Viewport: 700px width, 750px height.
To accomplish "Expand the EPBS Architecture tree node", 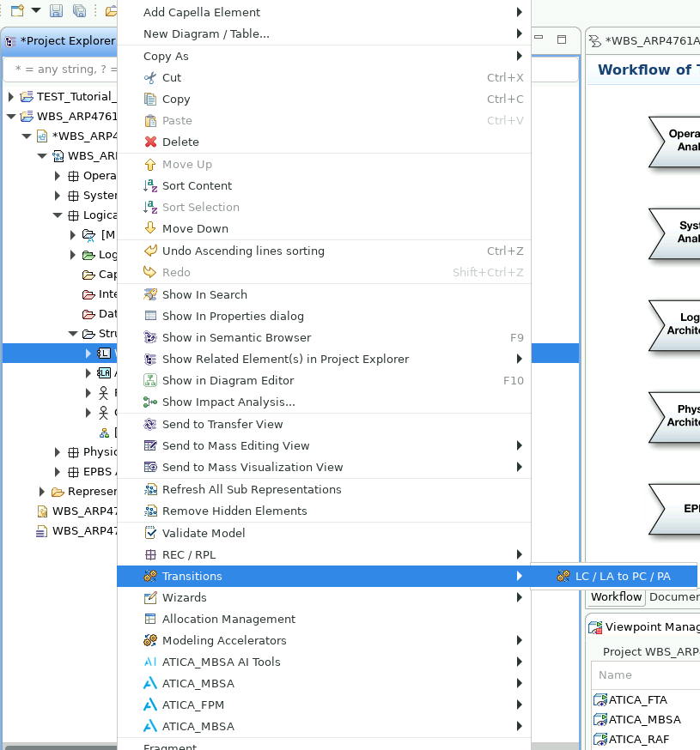I will coord(58,472).
